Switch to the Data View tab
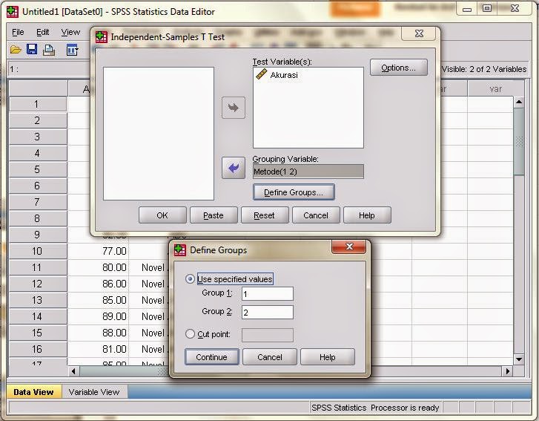 (33, 392)
